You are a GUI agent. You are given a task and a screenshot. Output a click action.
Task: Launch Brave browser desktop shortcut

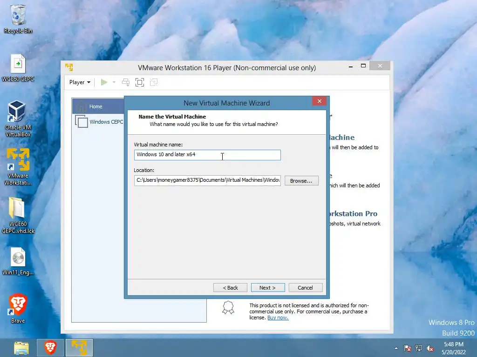(18, 309)
